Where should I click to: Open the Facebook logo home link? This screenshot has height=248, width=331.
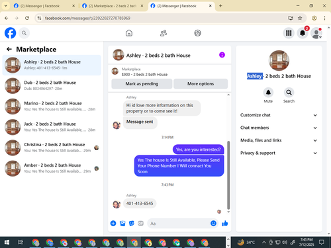10,33
